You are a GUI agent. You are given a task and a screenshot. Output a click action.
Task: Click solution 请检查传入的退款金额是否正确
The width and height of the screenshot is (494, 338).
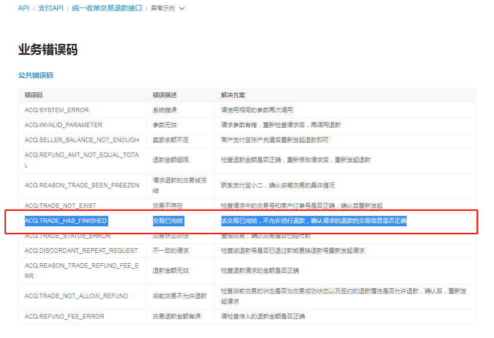[263, 317]
